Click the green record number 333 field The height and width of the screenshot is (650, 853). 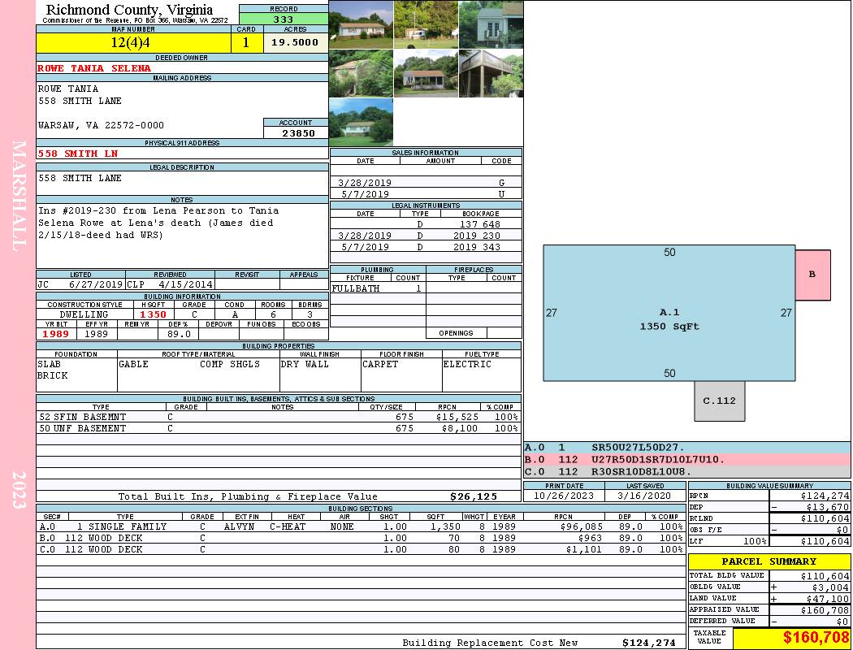pos(284,19)
